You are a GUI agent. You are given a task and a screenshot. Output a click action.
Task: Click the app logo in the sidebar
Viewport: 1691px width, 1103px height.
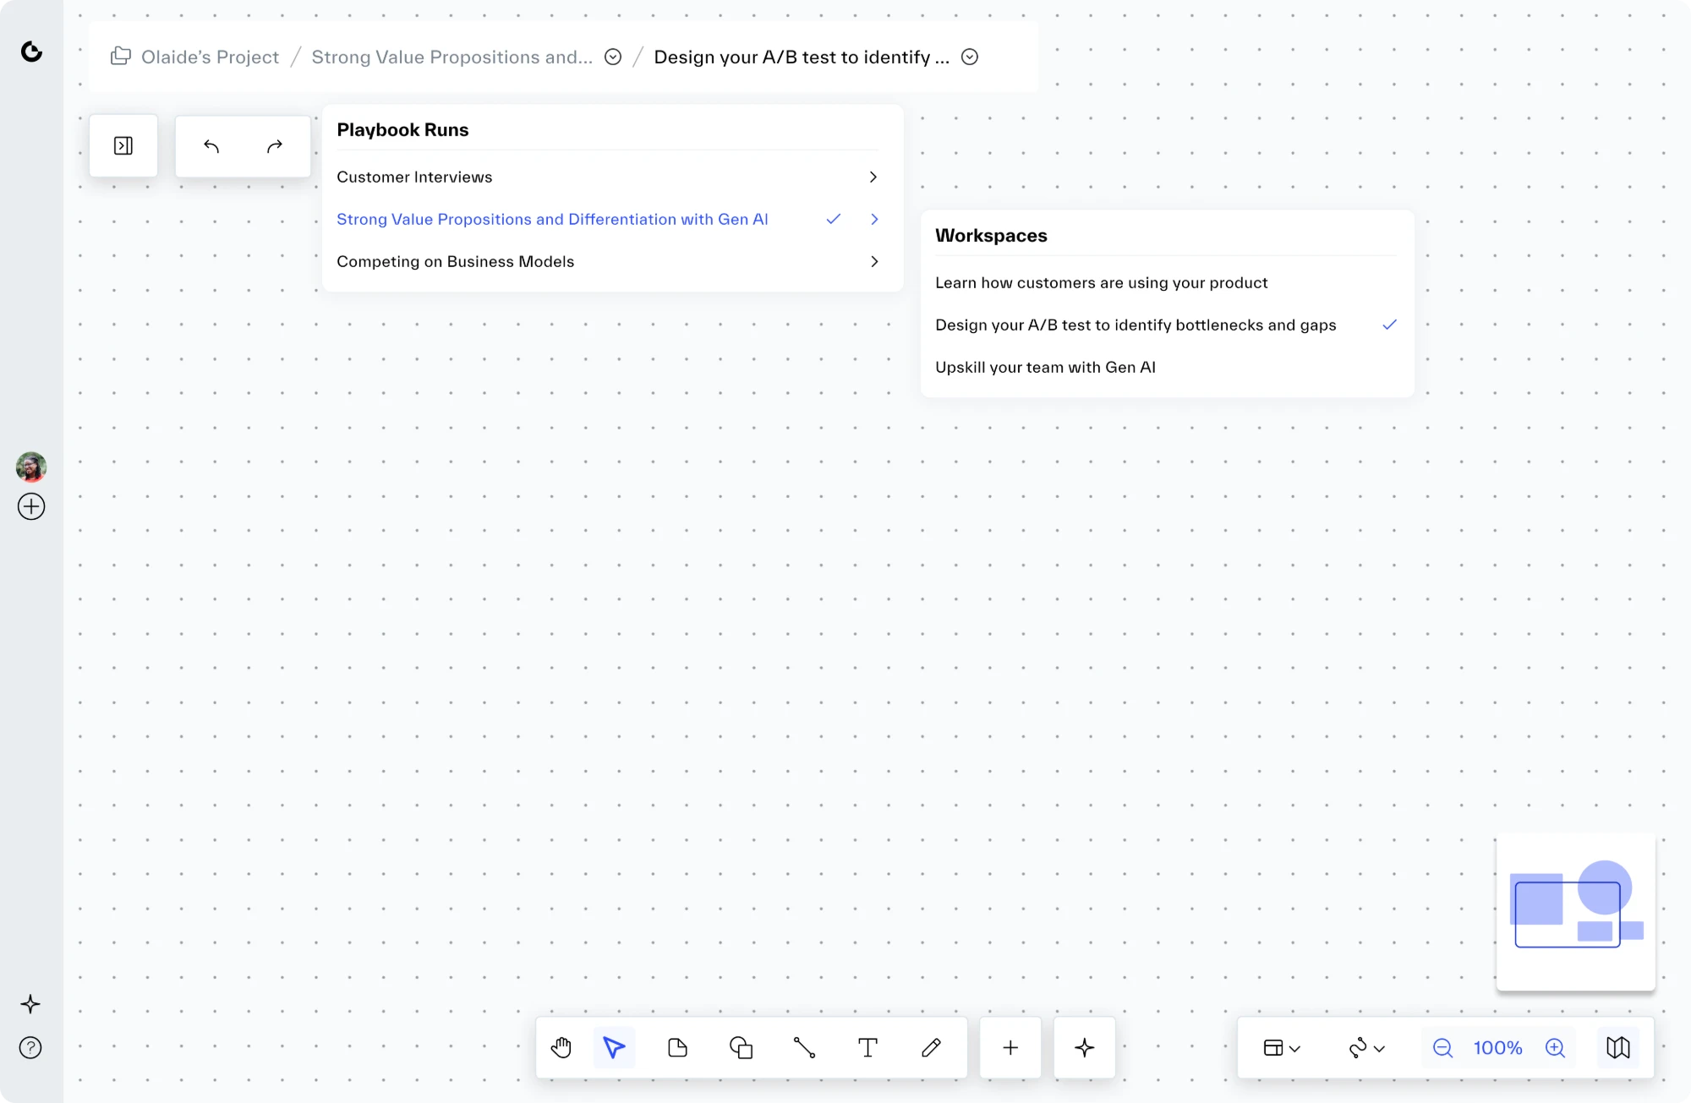31,52
